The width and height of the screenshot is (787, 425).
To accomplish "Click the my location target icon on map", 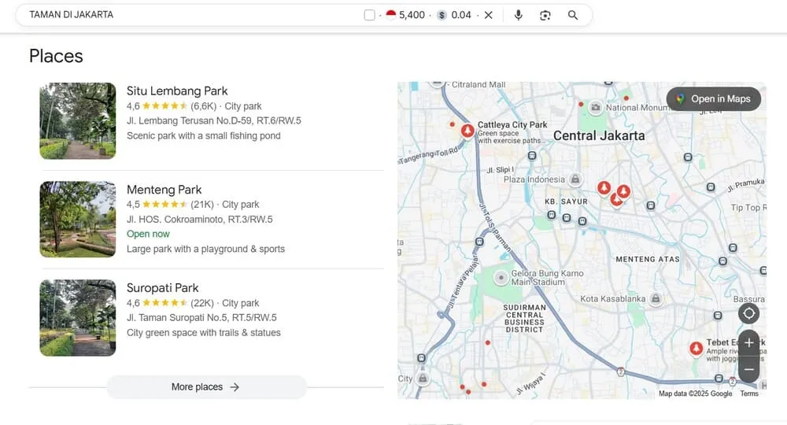I will coord(749,313).
